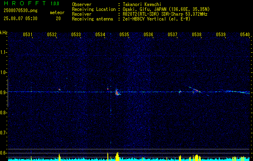Click the 0535 time marker
This screenshot has height=161, width=253.
click(x=124, y=34)
